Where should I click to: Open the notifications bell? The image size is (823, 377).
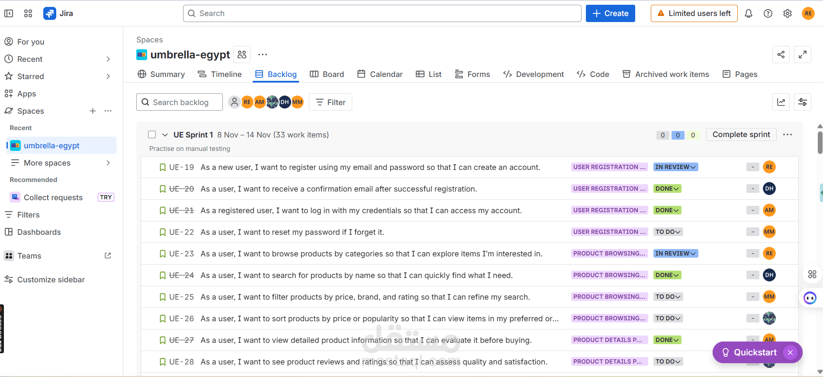pos(748,13)
